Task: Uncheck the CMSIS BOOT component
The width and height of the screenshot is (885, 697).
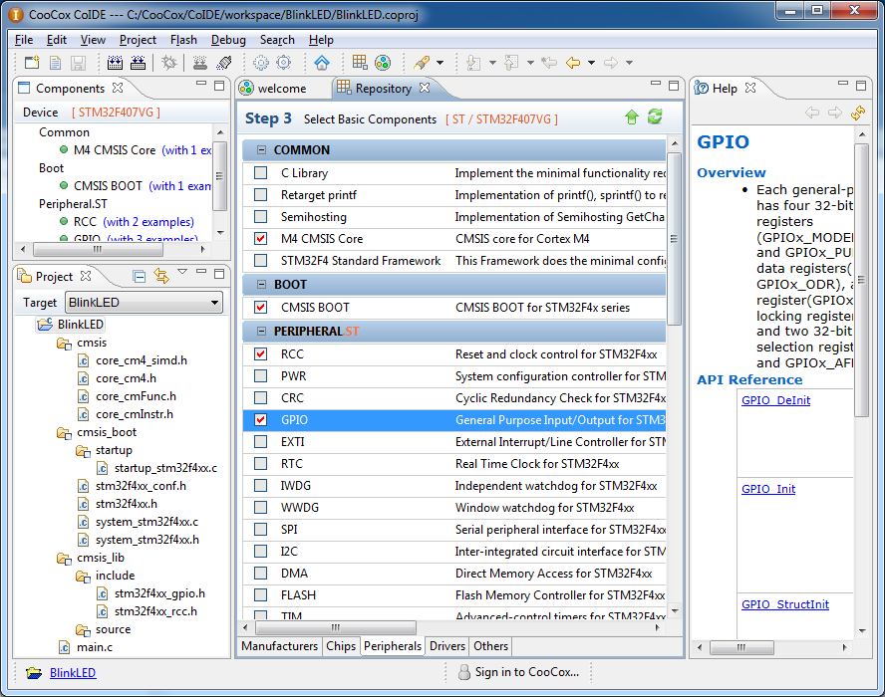Action: pyautogui.click(x=260, y=308)
